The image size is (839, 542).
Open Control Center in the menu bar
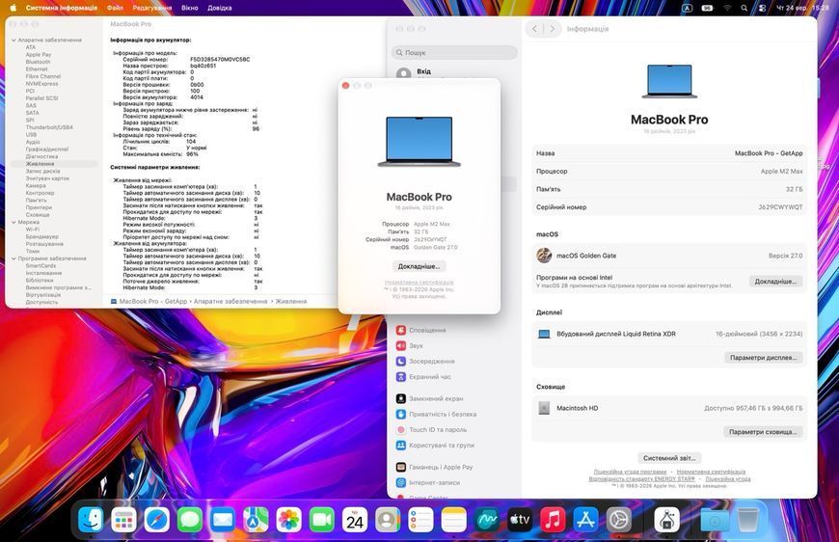pyautogui.click(x=763, y=8)
